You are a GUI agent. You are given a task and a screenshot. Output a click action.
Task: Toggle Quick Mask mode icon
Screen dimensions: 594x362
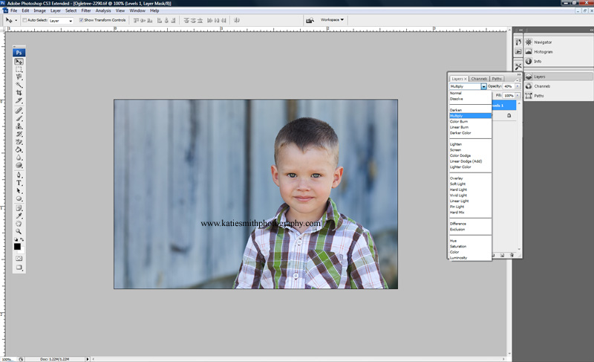[19, 258]
